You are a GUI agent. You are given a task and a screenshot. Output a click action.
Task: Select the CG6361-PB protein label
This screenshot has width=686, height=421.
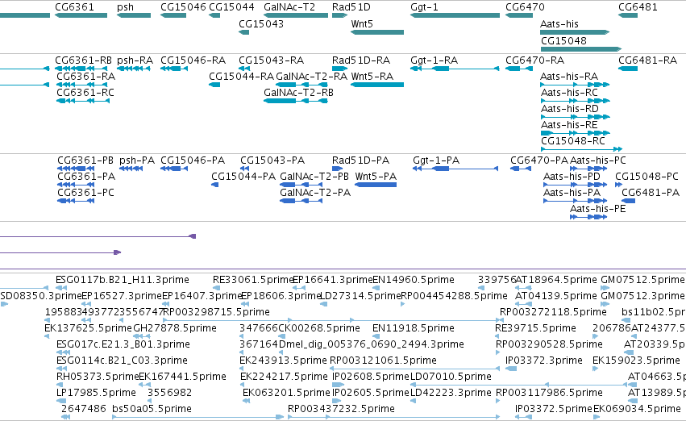tap(85, 160)
